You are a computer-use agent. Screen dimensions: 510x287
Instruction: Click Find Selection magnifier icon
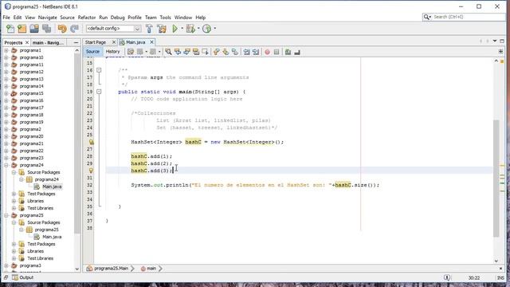tap(168, 52)
